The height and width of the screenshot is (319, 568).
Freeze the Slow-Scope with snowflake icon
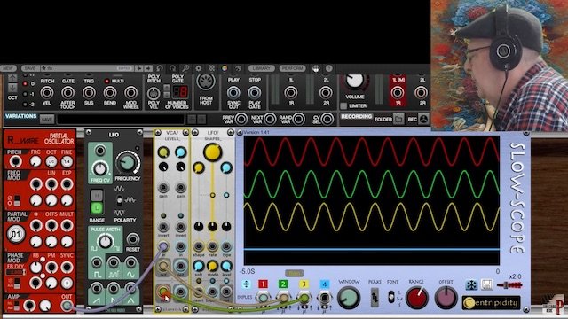(471, 285)
